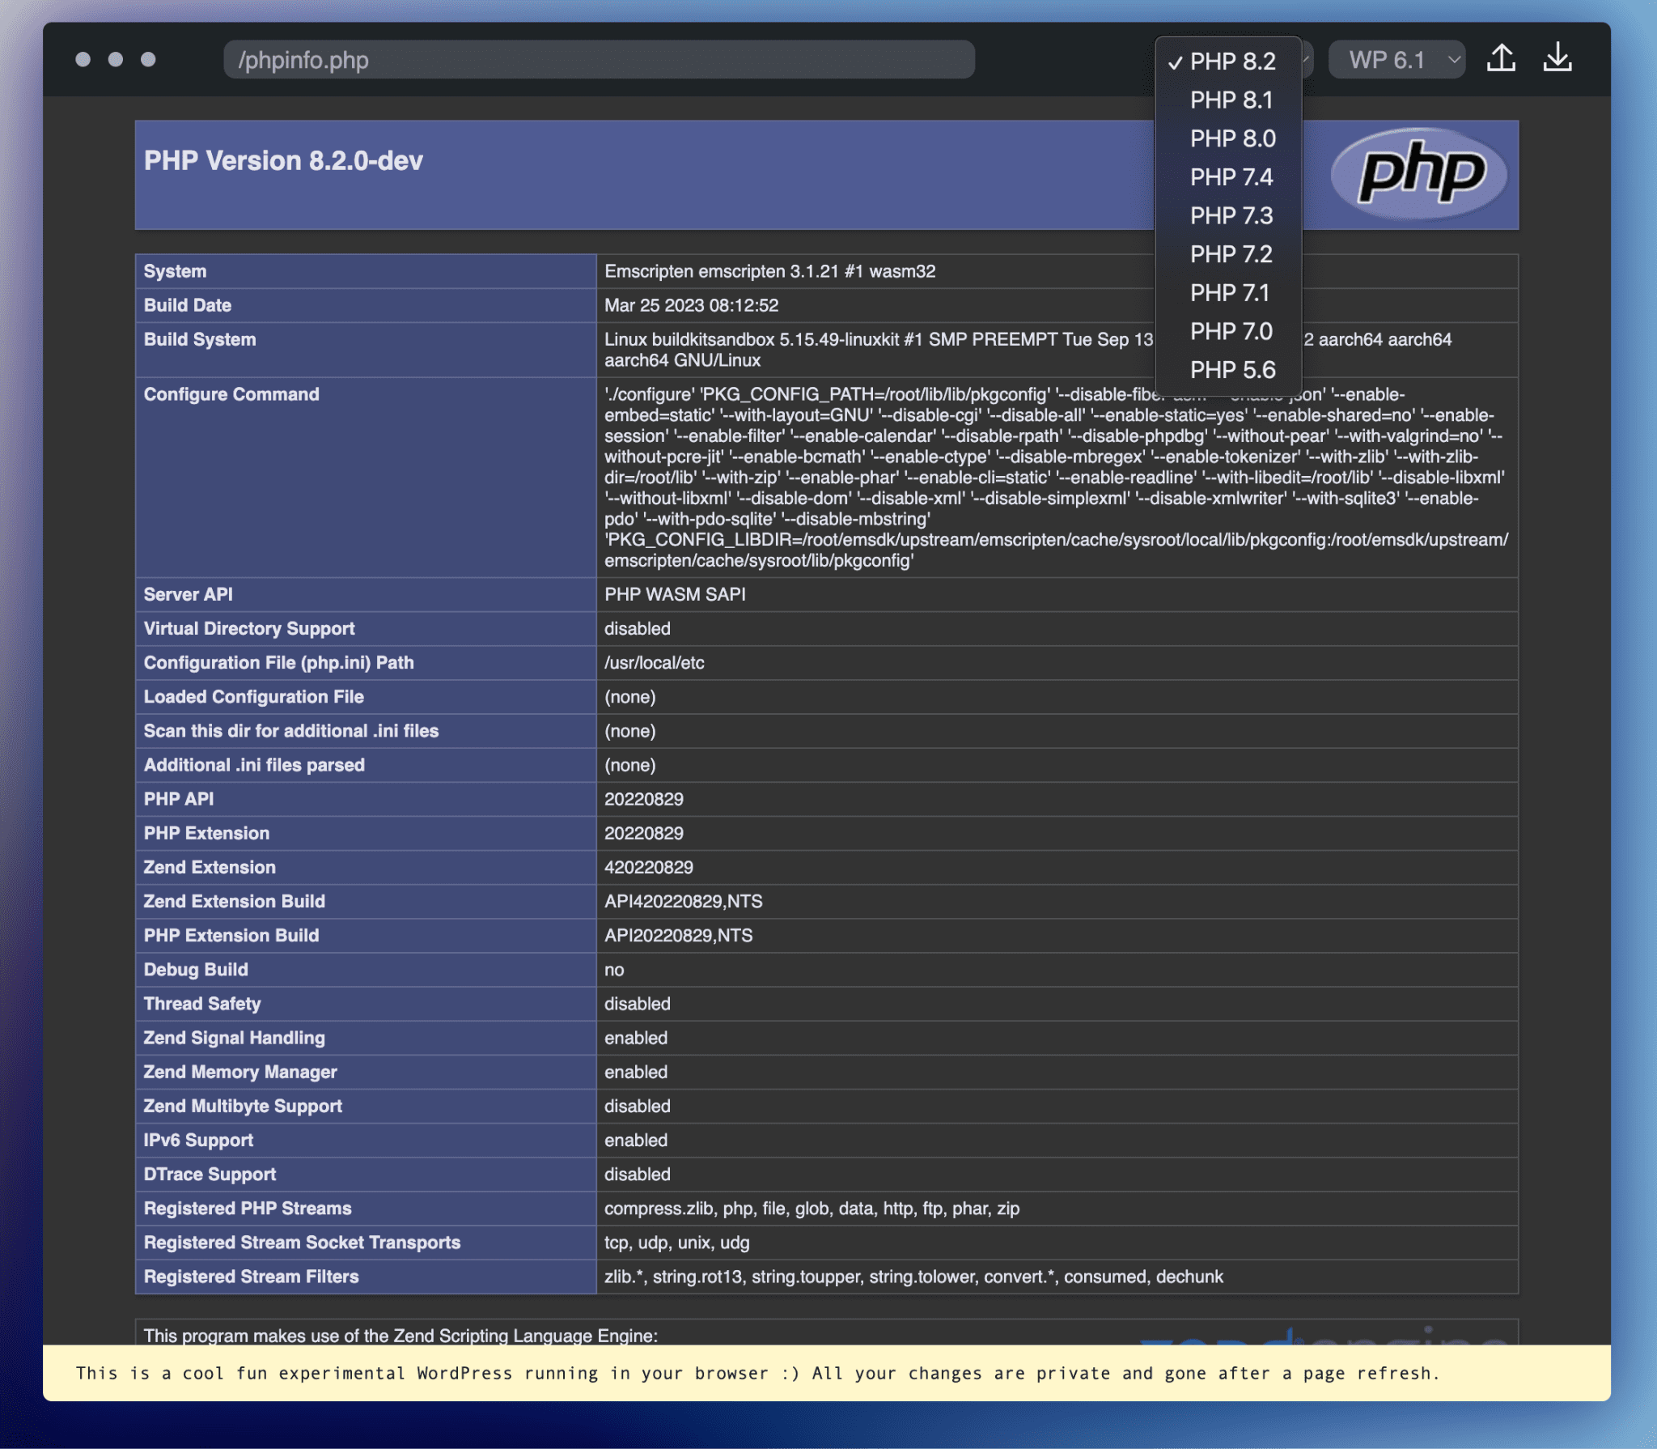
Task: Select PHP 7.2 from version dropdown
Action: click(1230, 253)
